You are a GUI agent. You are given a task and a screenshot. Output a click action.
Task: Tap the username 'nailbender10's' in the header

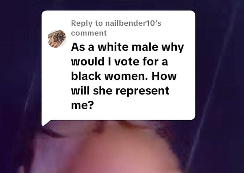[133, 23]
